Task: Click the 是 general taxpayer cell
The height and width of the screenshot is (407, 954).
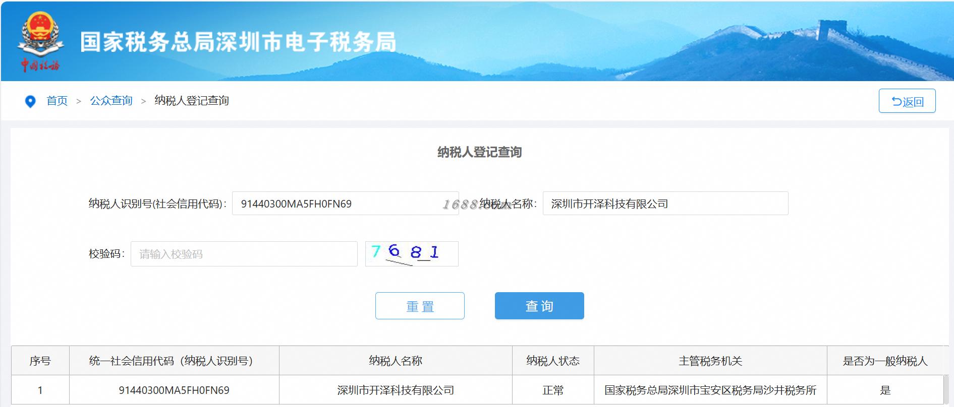Action: [x=885, y=390]
